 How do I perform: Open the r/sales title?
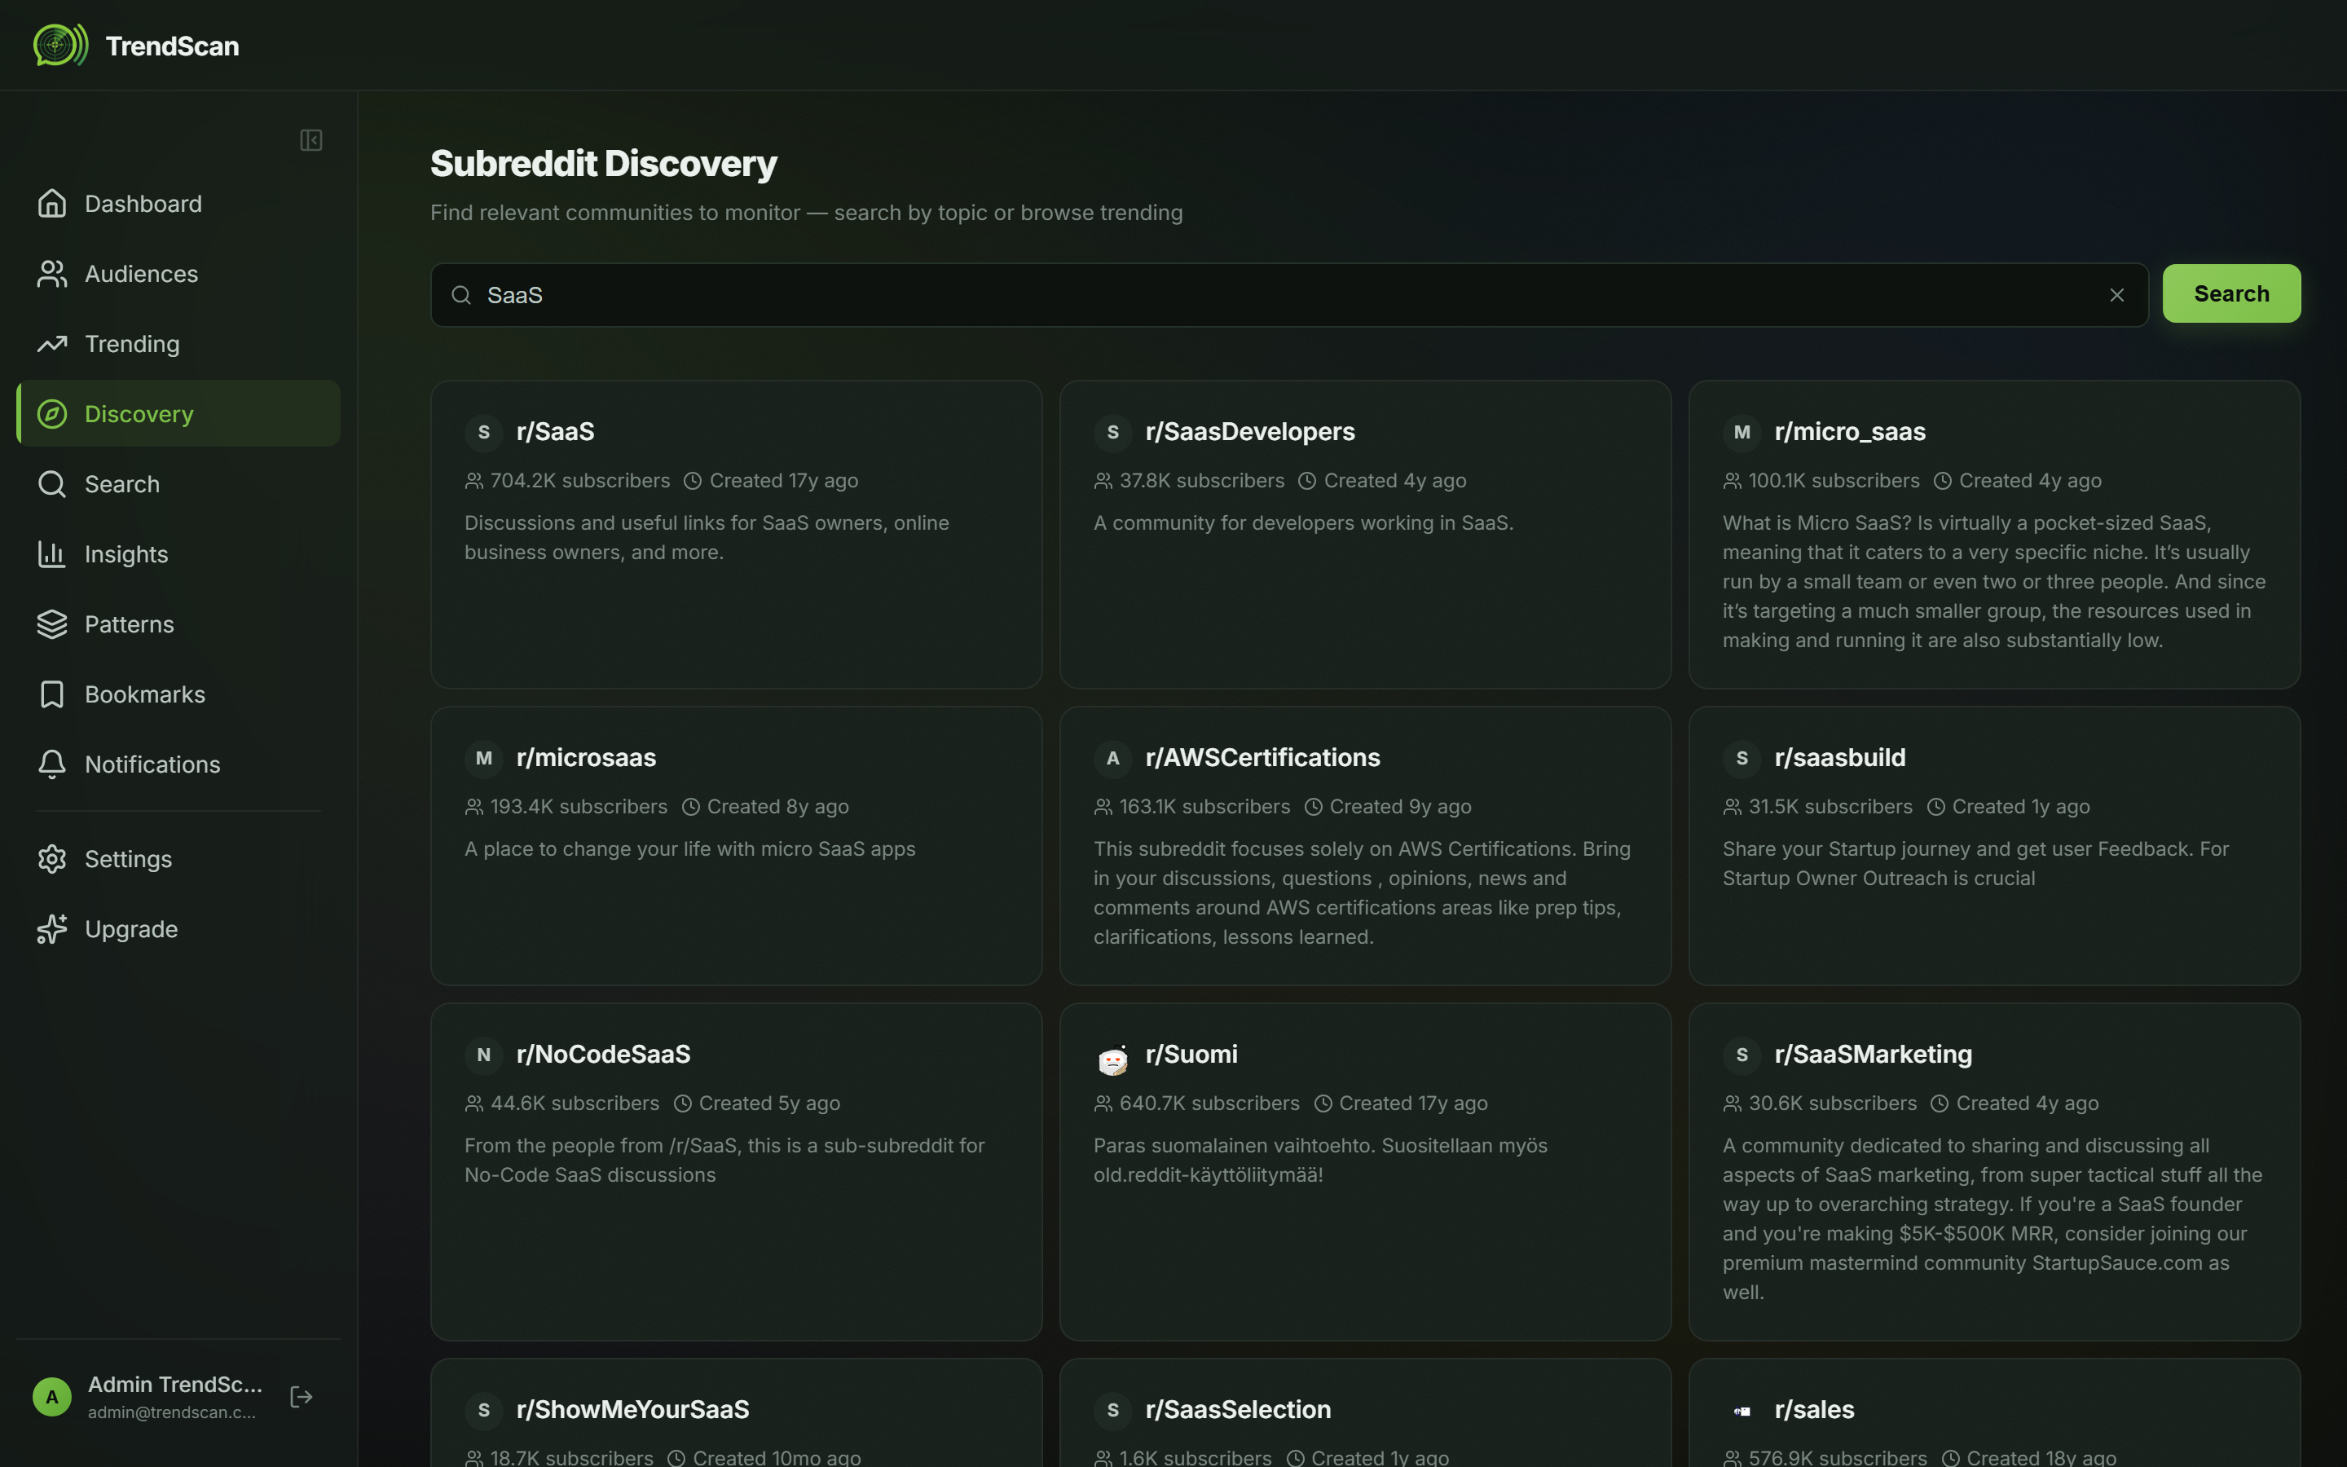(x=1813, y=1410)
